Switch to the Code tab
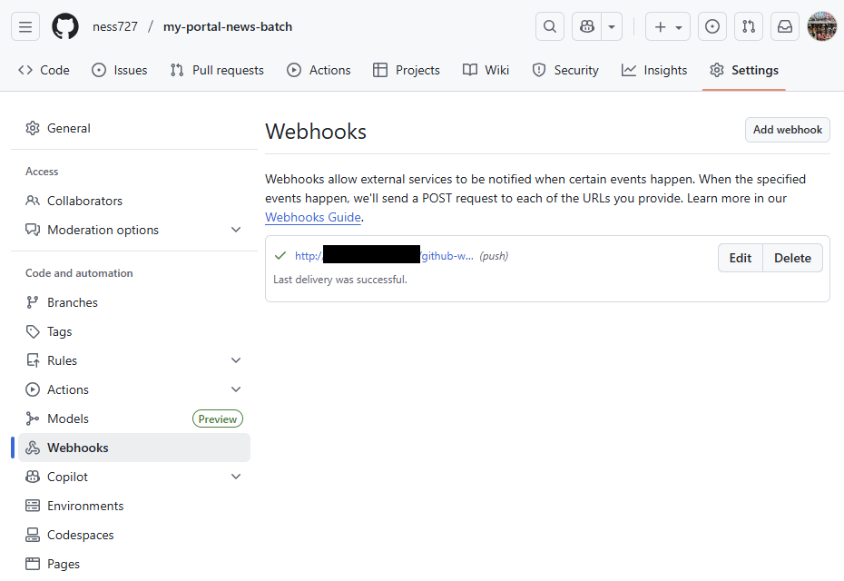This screenshot has height=581, width=844. pyautogui.click(x=44, y=70)
